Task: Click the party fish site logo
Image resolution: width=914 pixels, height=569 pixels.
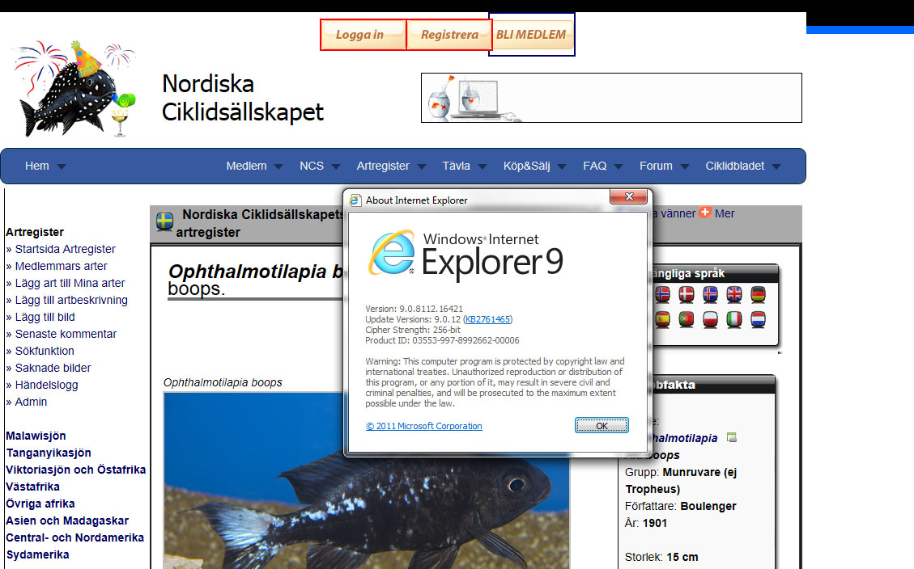Action: (x=74, y=89)
